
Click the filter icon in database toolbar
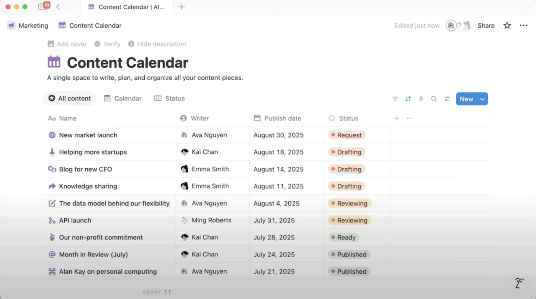point(395,99)
